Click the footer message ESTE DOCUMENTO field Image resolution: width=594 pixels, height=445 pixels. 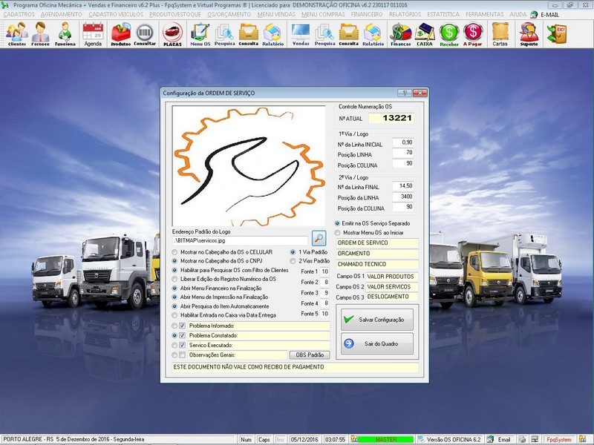click(x=296, y=367)
